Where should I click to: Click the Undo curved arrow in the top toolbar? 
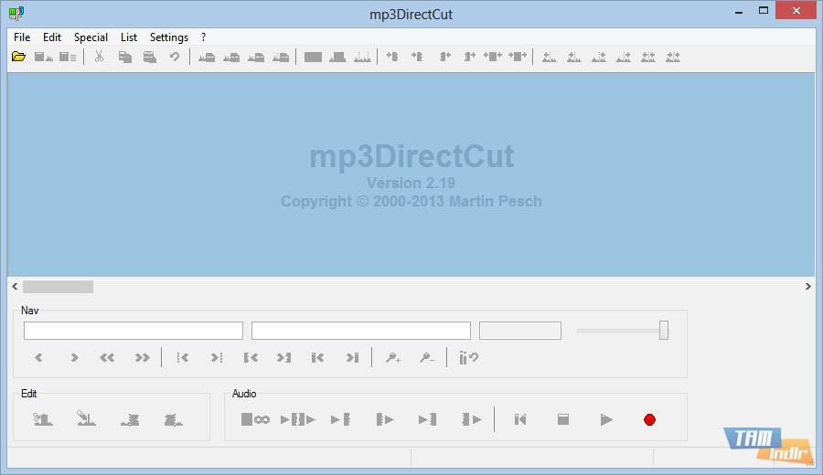175,57
